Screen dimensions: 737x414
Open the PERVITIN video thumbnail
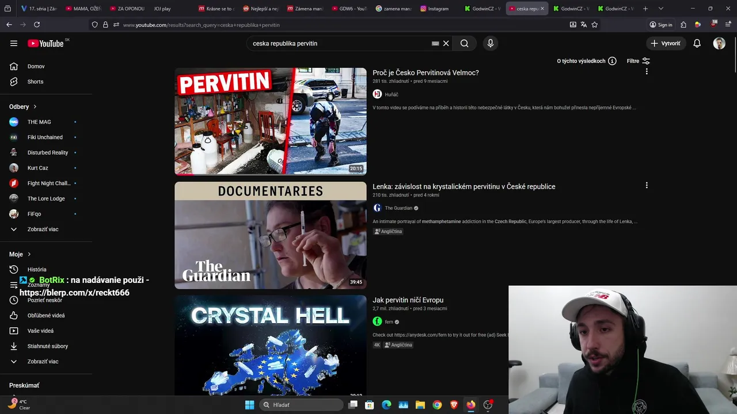(x=271, y=121)
